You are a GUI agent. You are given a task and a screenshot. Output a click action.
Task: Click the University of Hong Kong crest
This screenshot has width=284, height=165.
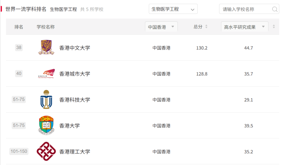pyautogui.click(x=46, y=126)
